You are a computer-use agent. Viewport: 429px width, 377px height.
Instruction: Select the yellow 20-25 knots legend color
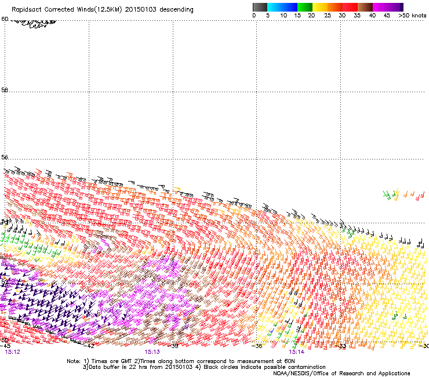320,7
